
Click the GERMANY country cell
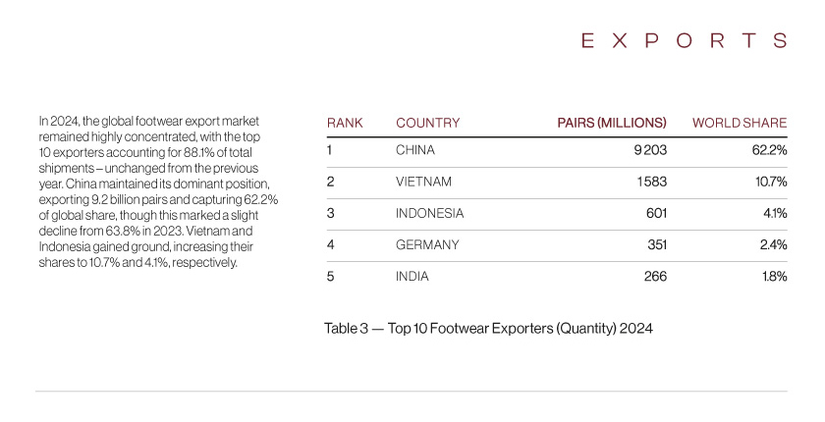(x=427, y=244)
